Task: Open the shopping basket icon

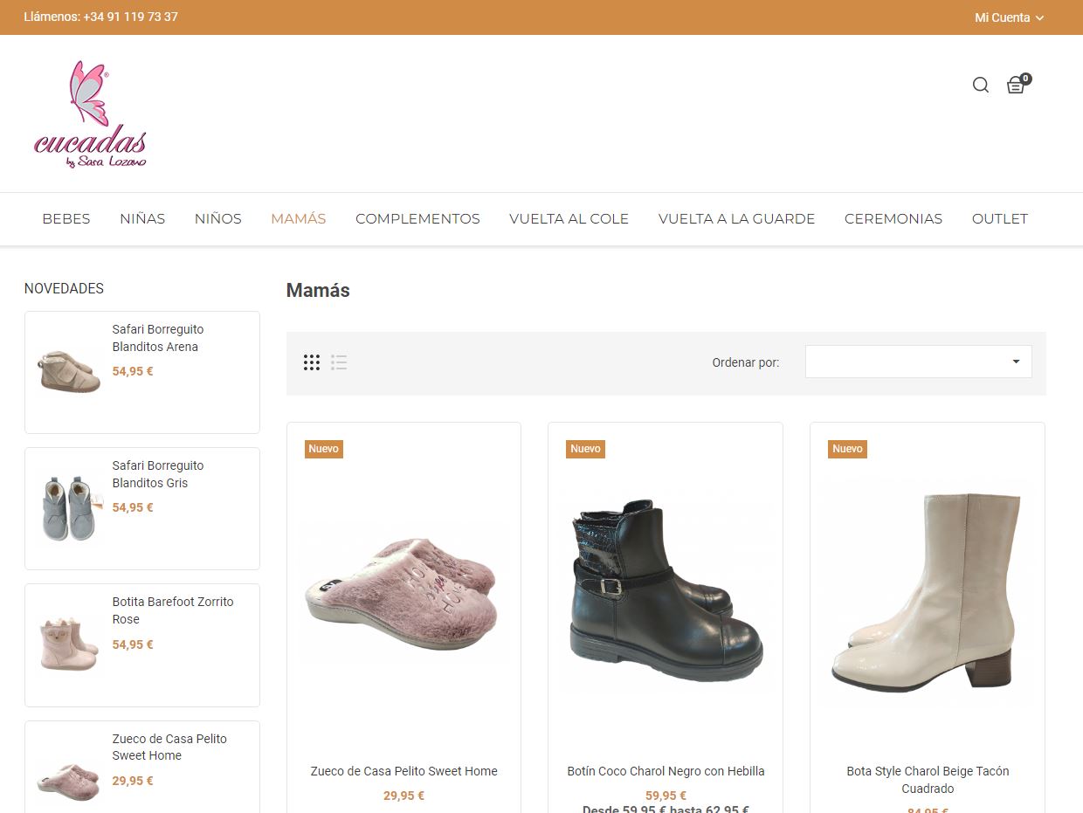Action: pyautogui.click(x=1016, y=85)
